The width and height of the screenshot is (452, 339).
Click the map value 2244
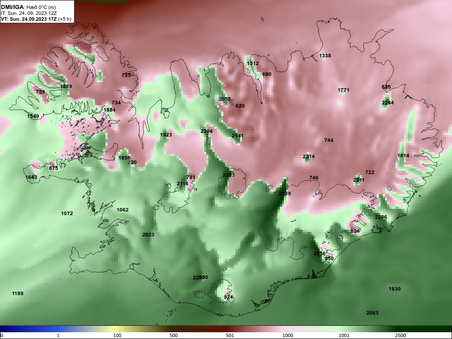388,103
